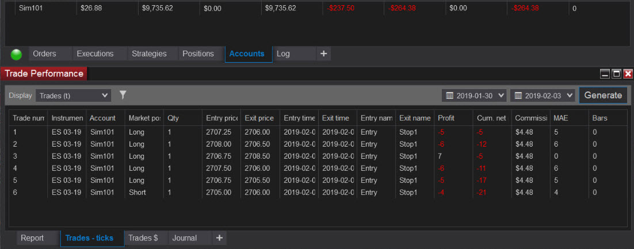Screen dimensions: 634x249
Task: Click the green connection status indicator
Action: (16, 54)
